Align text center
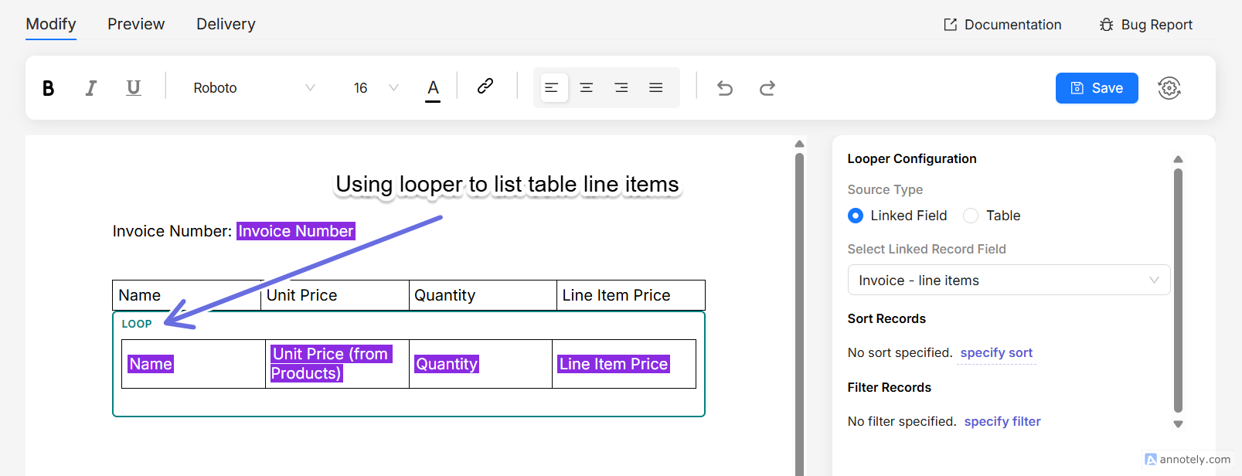Screen dimensions: 1242x476 [x=587, y=87]
